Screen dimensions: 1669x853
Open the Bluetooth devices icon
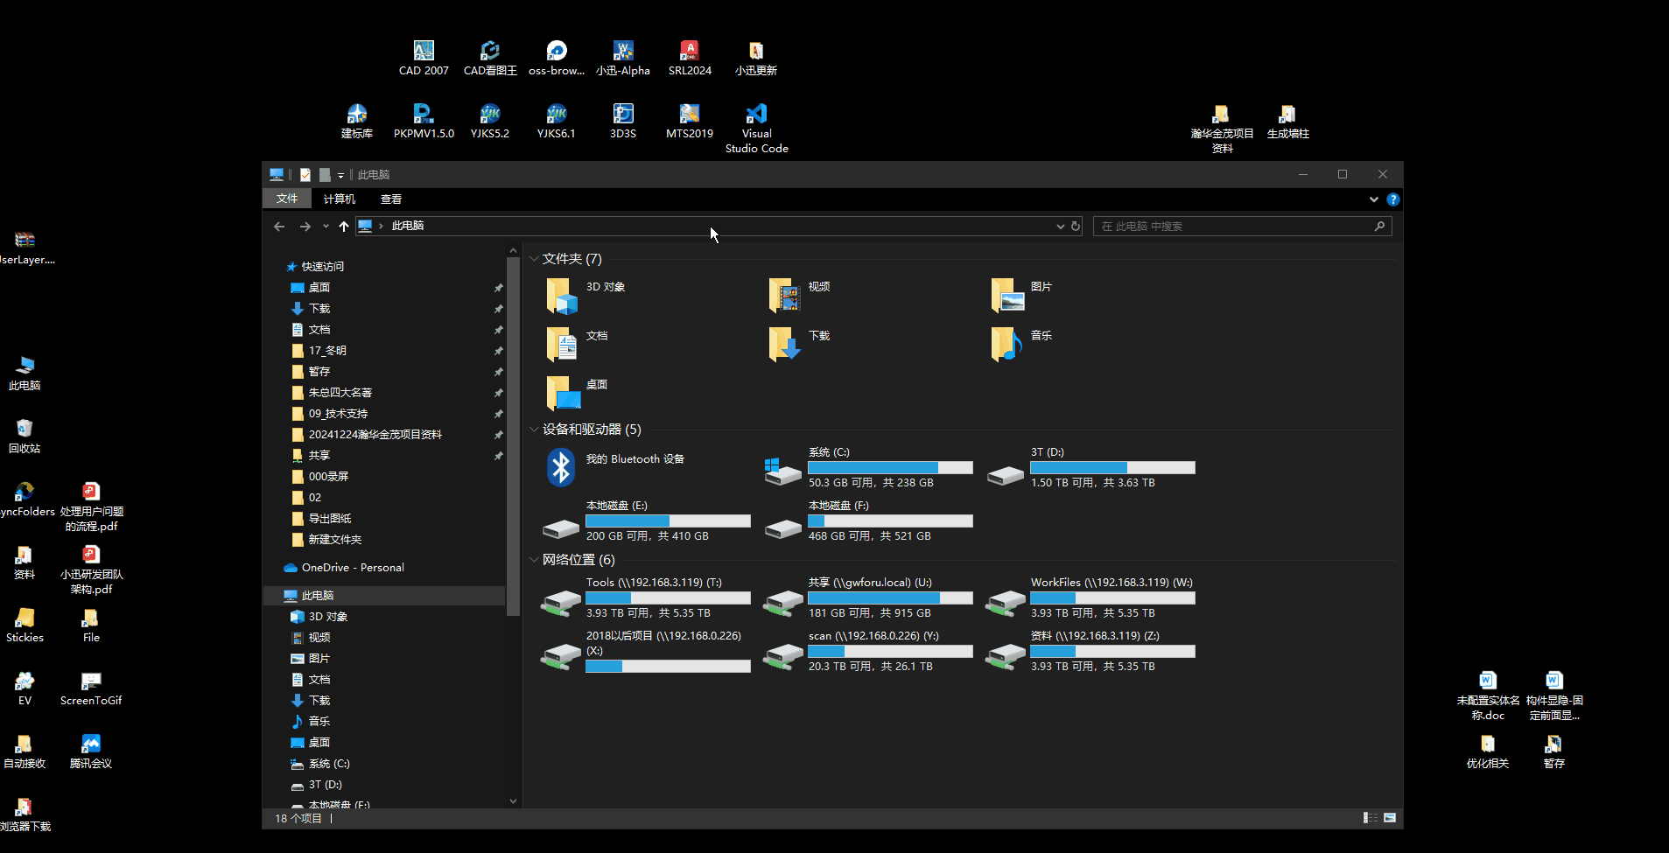pyautogui.click(x=561, y=467)
